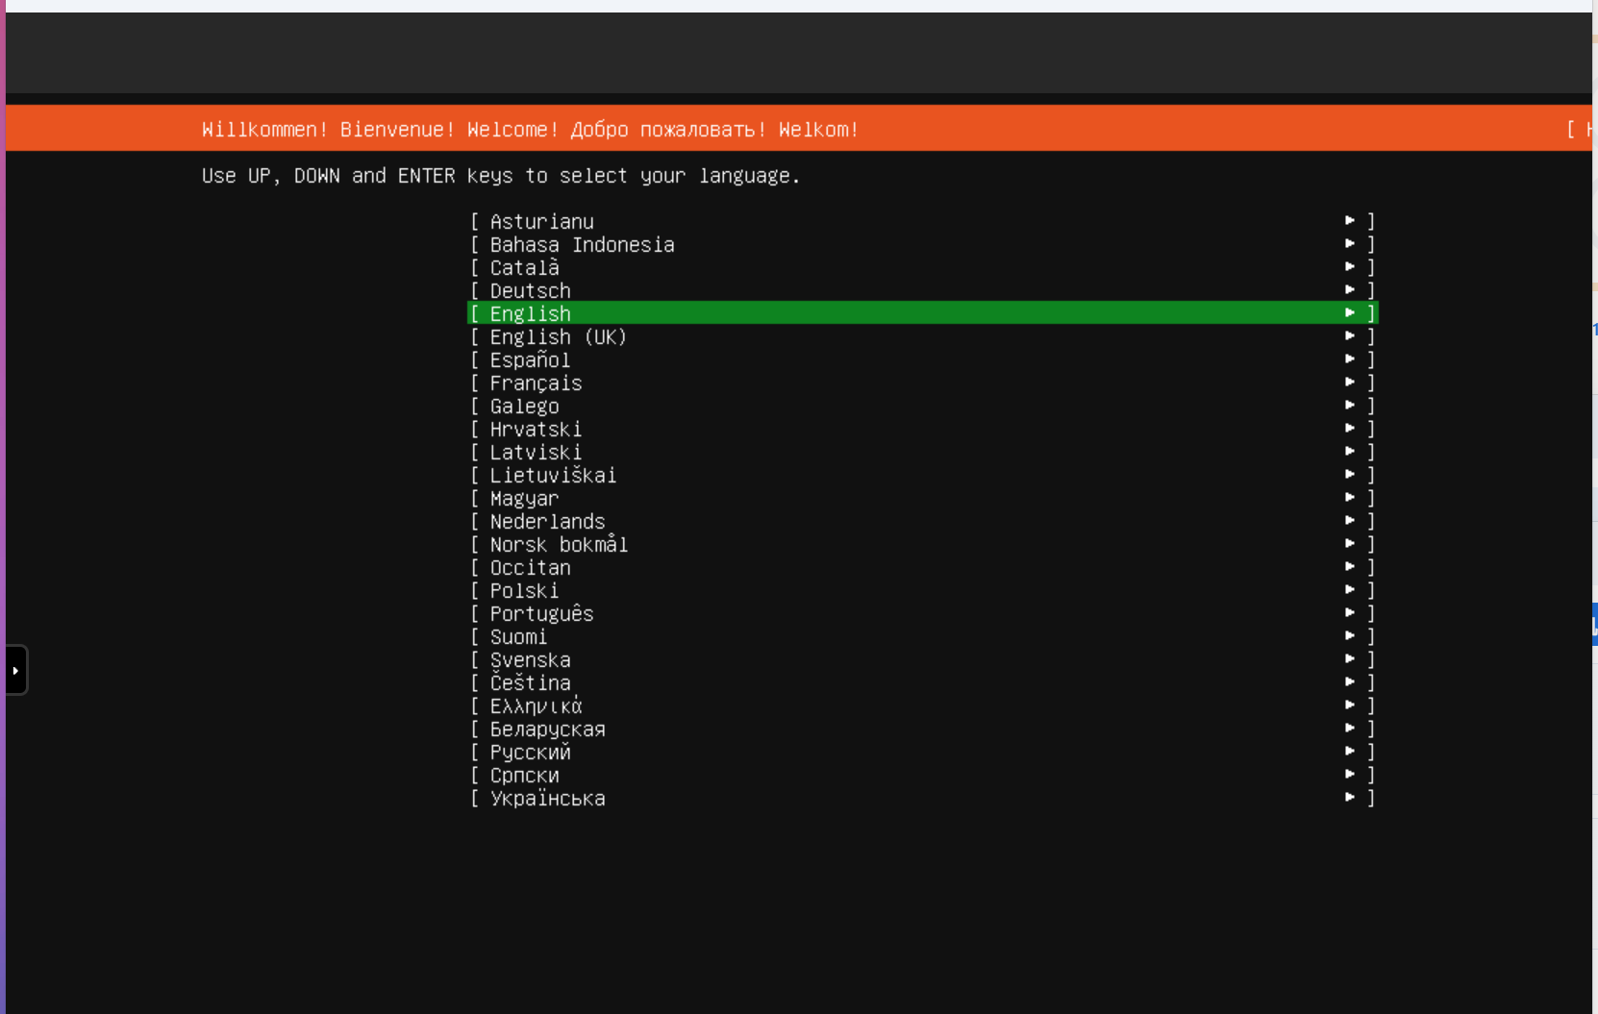The image size is (1598, 1014).
Task: Choose Deutsch from language list
Action: click(923, 290)
